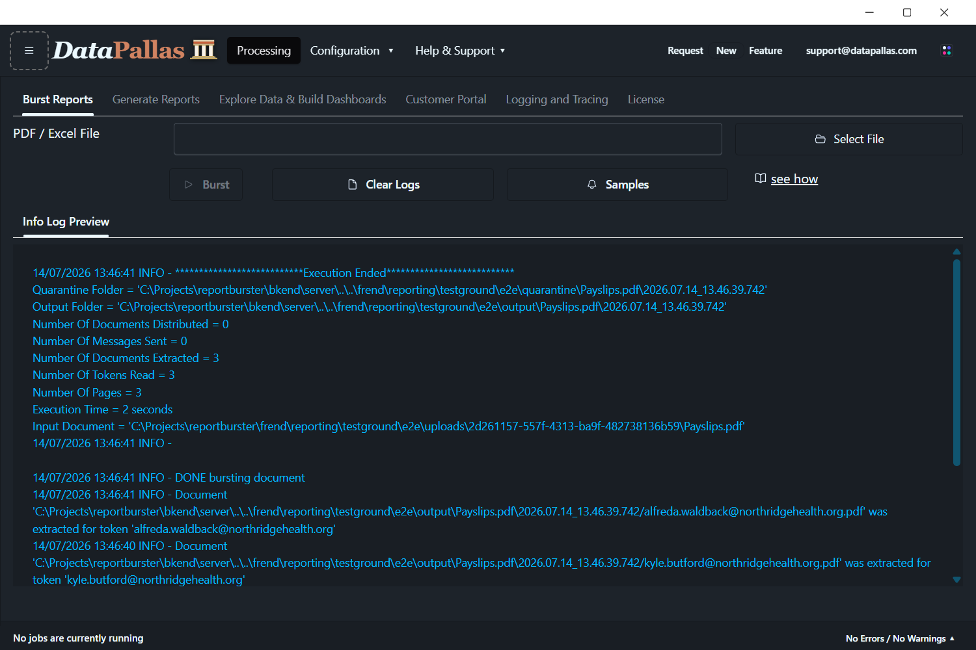Open the see how link

tap(794, 179)
